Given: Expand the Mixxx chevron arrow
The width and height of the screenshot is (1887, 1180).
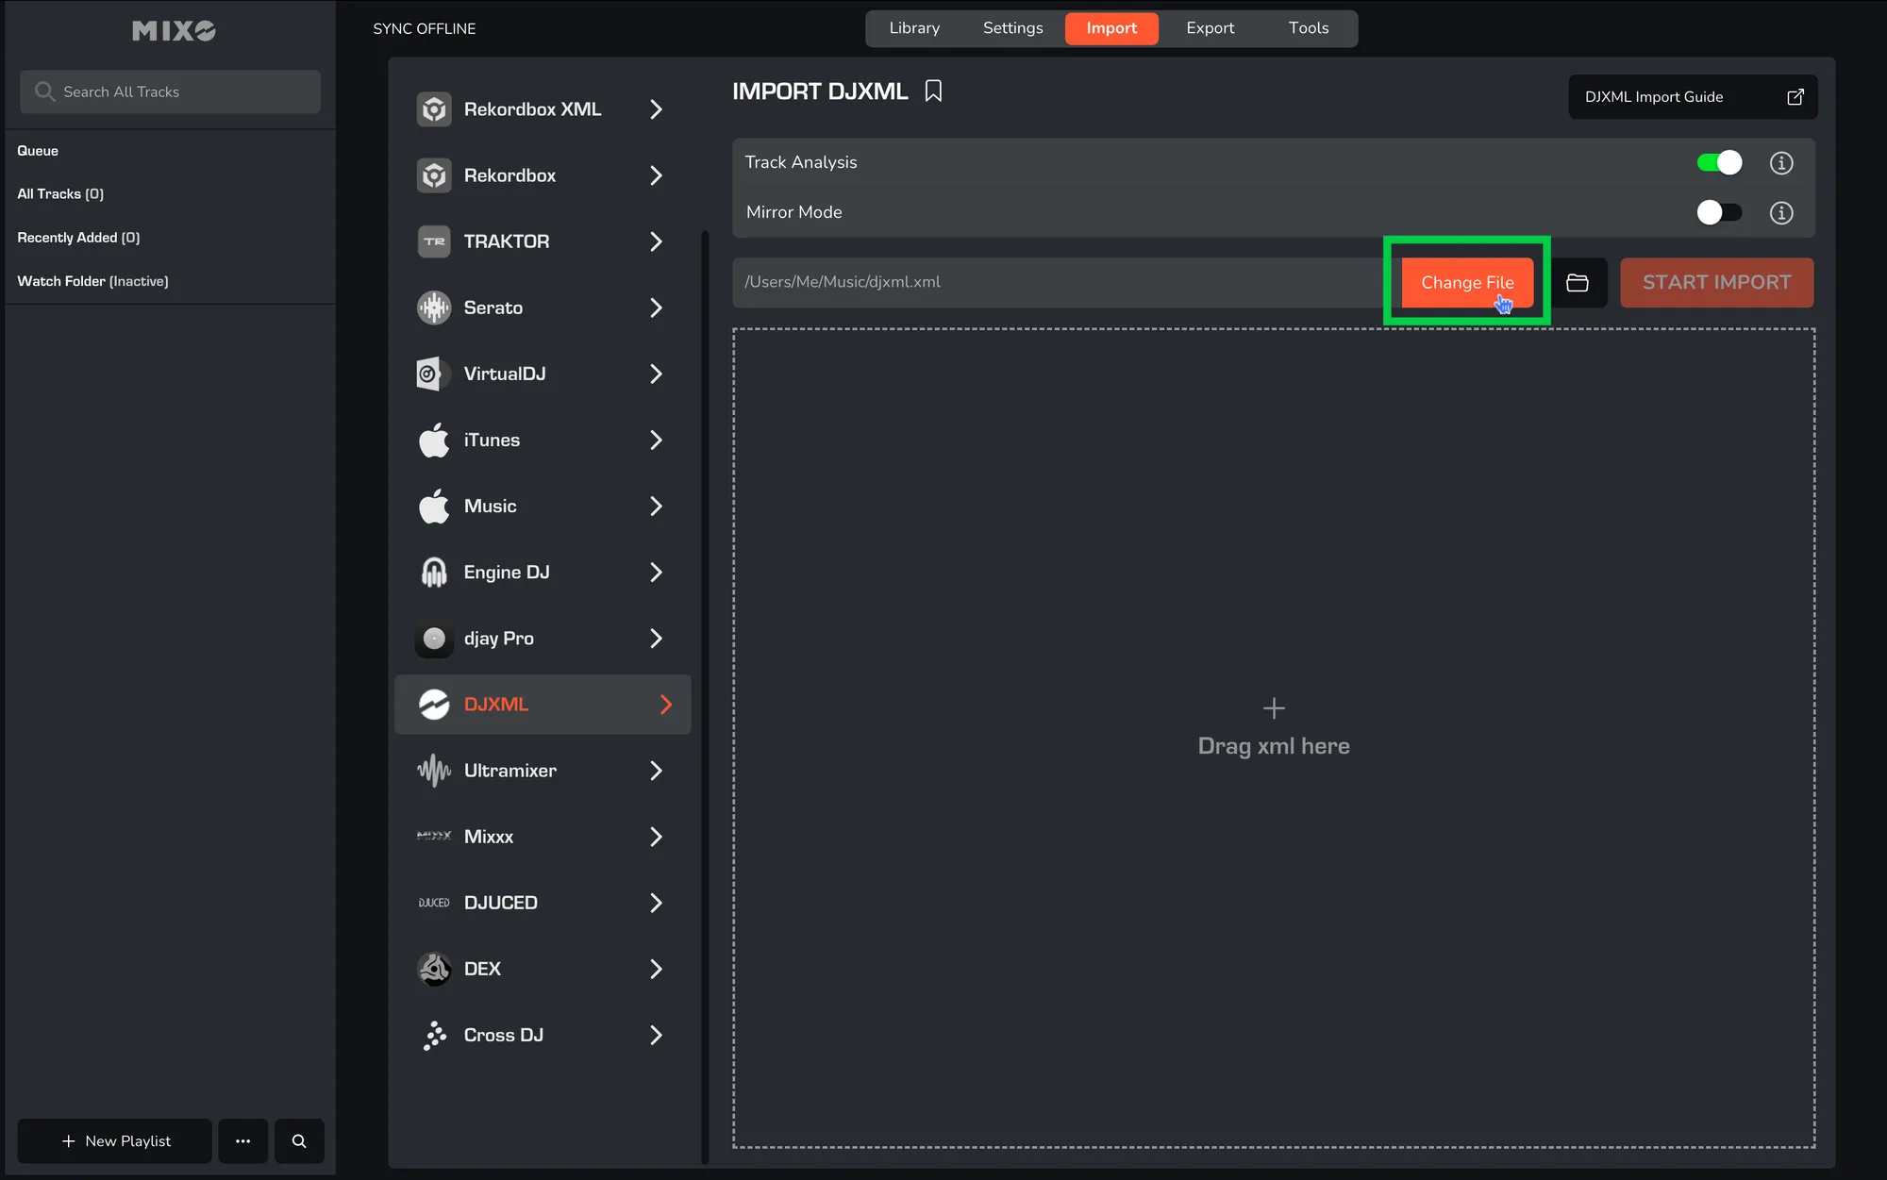Looking at the screenshot, I should click(656, 837).
